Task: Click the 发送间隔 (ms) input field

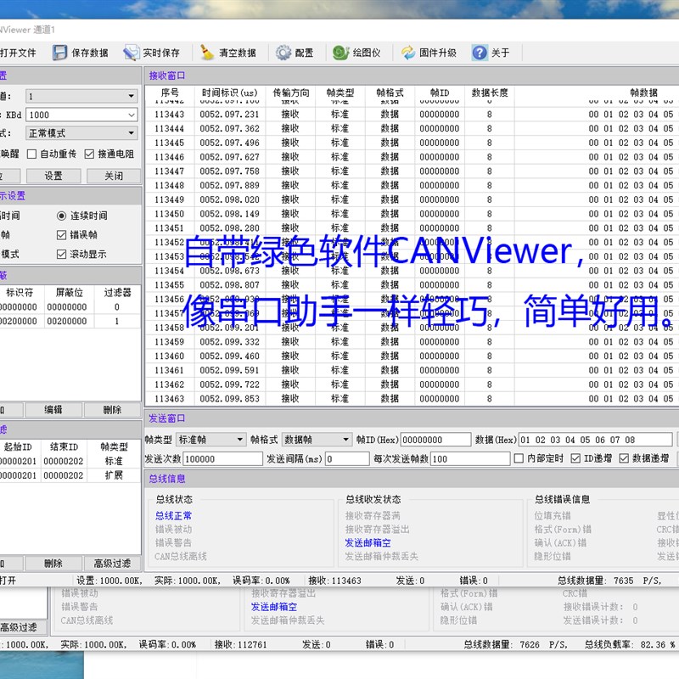Action: (x=347, y=458)
